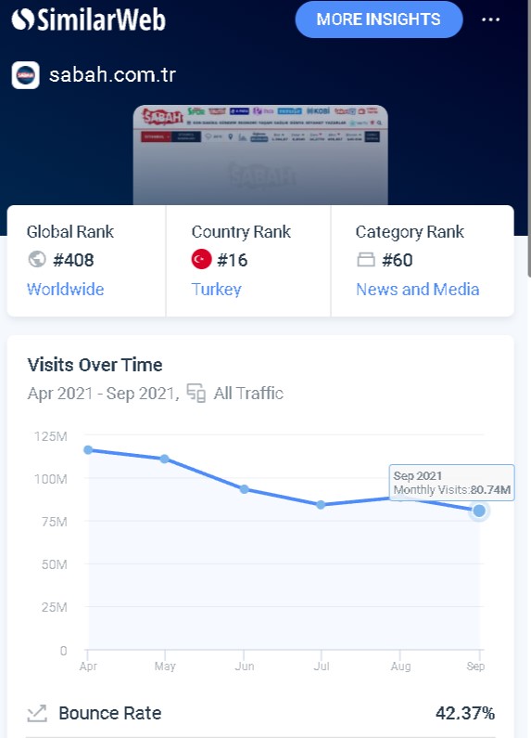Open the News and Media category link

pos(417,289)
